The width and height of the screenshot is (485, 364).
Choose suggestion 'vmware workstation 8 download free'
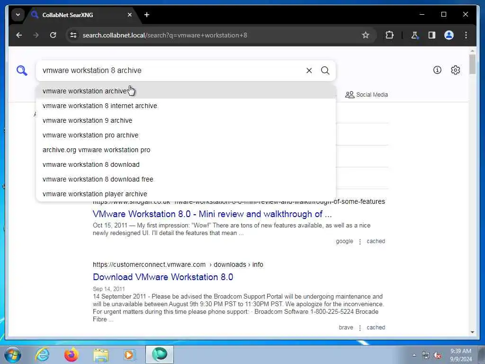[x=186, y=179]
